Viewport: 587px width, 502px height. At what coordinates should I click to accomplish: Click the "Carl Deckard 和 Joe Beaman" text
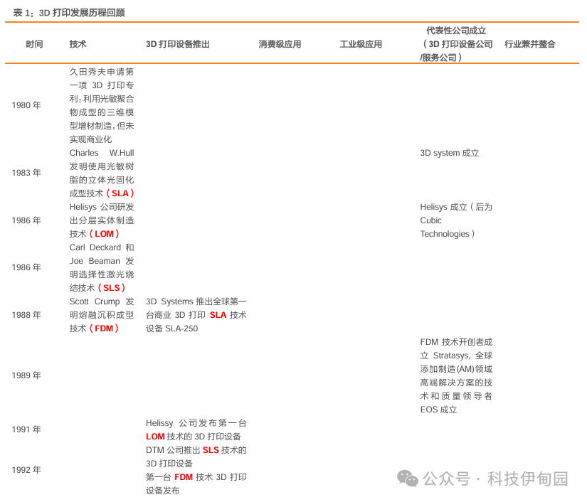(102, 254)
